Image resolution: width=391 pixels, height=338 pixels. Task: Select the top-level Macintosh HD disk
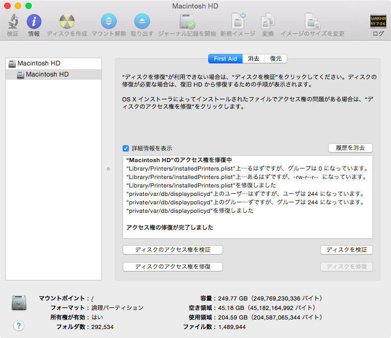(x=53, y=63)
